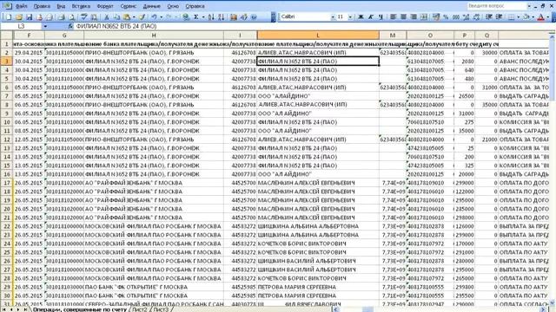Open the font color dropdown arrow
The image size is (556, 312).
pos(548,17)
